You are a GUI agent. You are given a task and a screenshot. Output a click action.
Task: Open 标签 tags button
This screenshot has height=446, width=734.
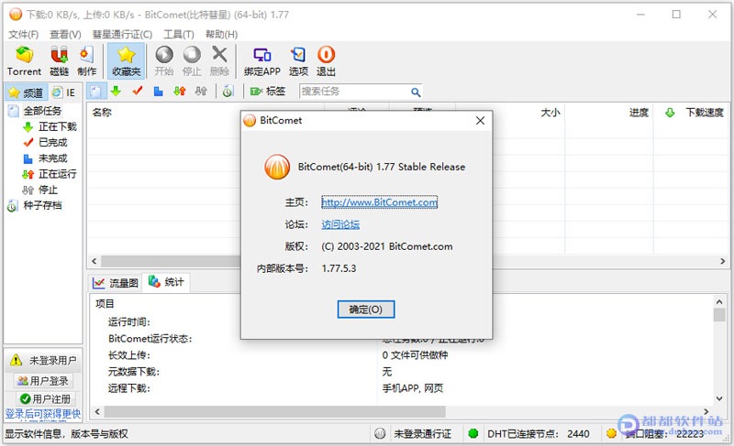click(267, 91)
